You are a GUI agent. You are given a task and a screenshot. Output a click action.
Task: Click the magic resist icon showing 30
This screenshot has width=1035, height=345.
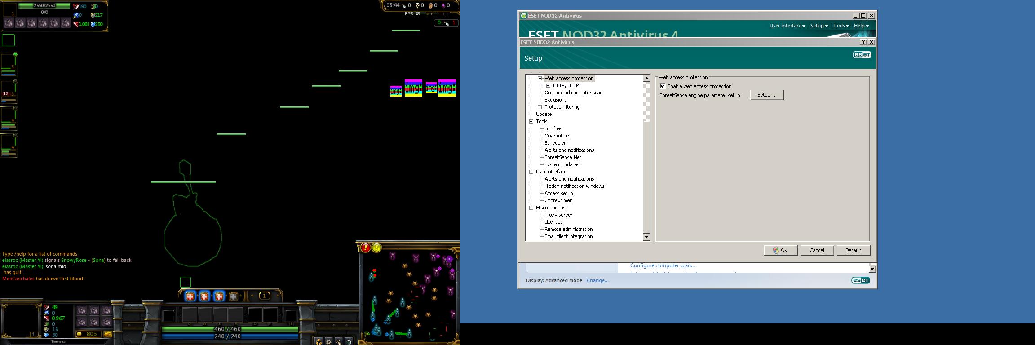[x=46, y=335]
